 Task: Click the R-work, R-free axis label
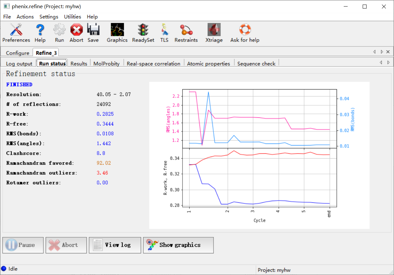tap(165, 178)
